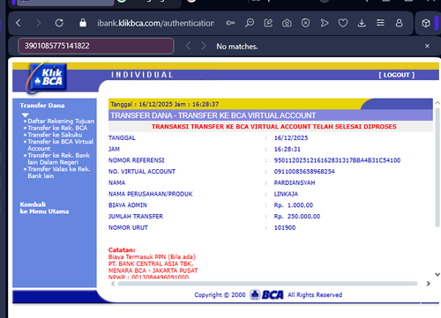Click the padlock site security icon
Screen dimensions: 441x318
[83, 23]
